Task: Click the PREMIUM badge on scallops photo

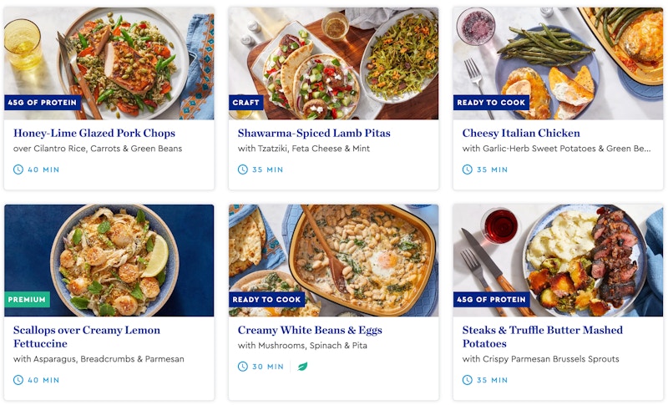Action: click(x=27, y=300)
